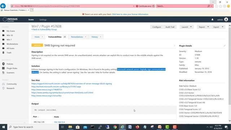The width and height of the screenshot is (231, 130).
Task: Open the Scans menu in the header
Action: coord(31,19)
